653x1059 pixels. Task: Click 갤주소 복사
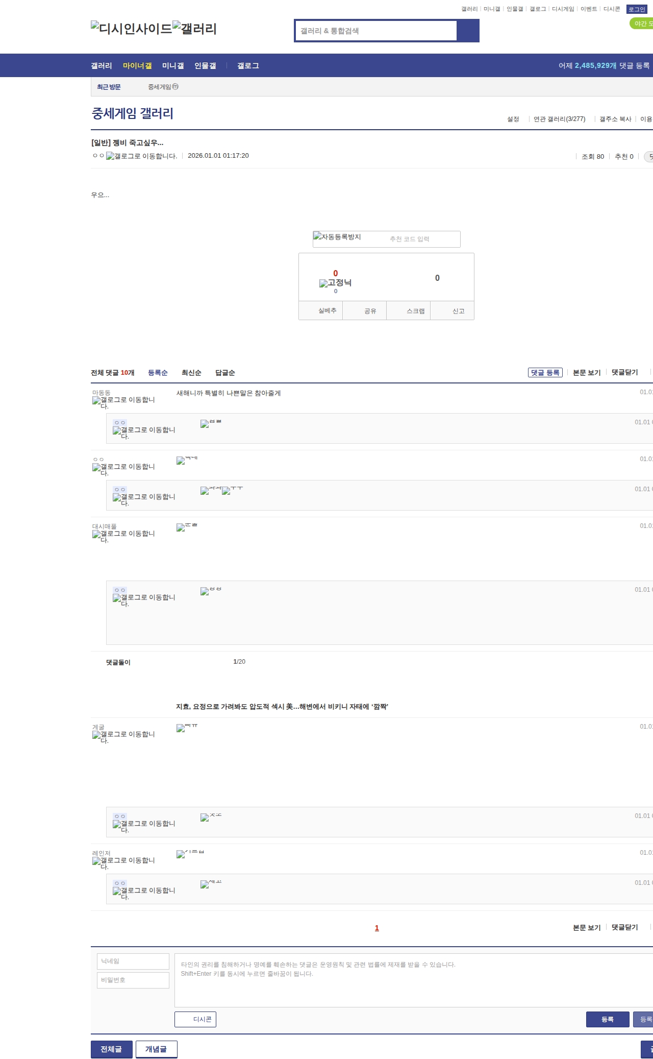point(615,119)
